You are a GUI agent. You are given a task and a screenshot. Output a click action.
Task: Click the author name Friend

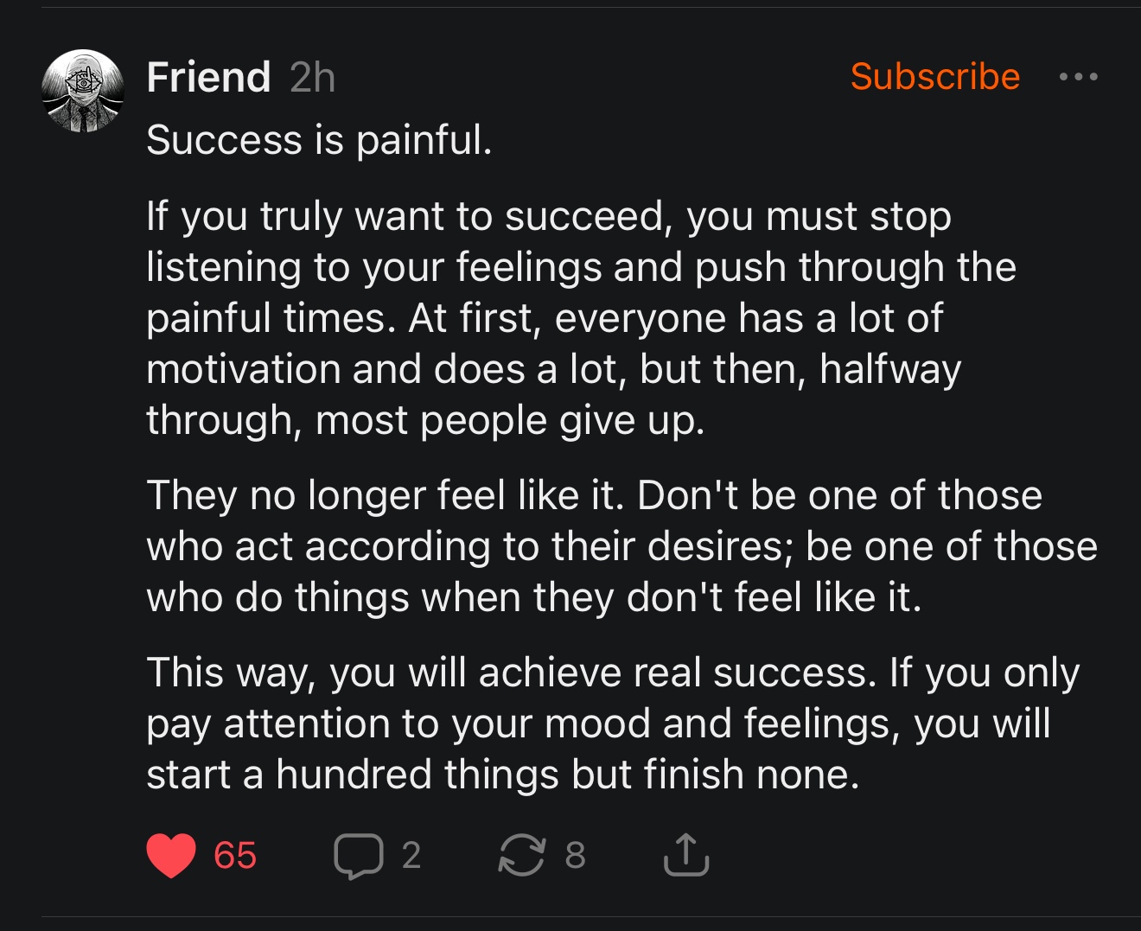click(x=208, y=77)
